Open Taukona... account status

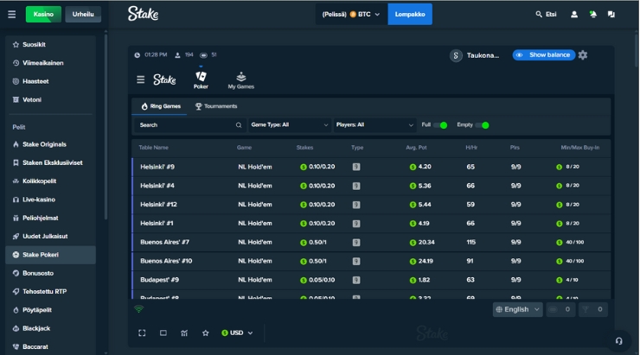475,55
